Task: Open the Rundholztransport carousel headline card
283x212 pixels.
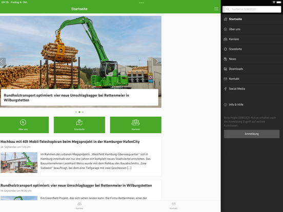Action: (x=79, y=97)
